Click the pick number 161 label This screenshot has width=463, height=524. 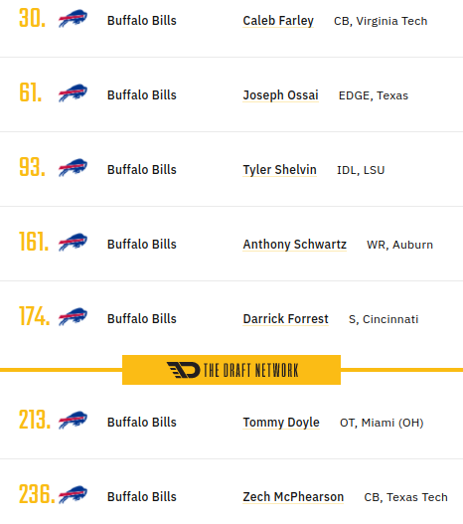[34, 242]
